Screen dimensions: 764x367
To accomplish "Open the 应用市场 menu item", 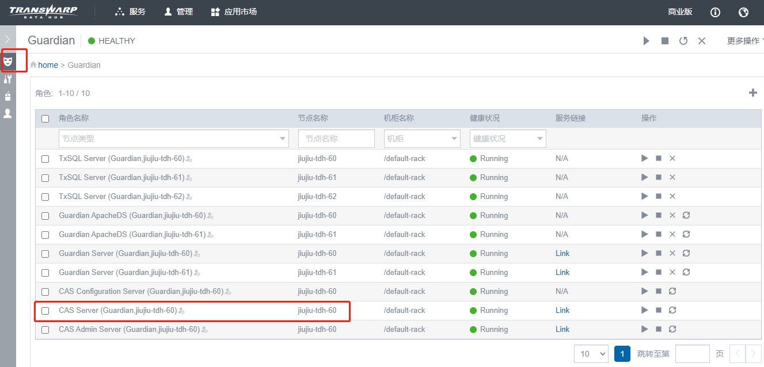I will tap(234, 12).
